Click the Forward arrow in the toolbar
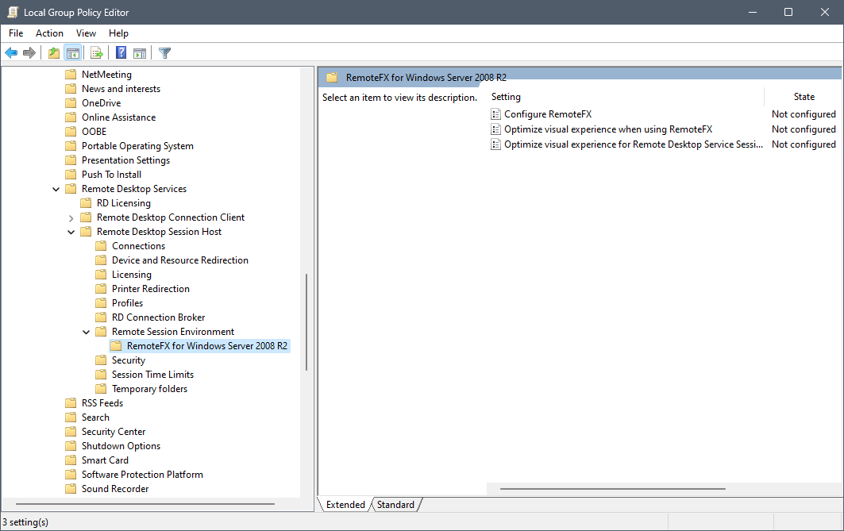The image size is (844, 531). (x=29, y=53)
